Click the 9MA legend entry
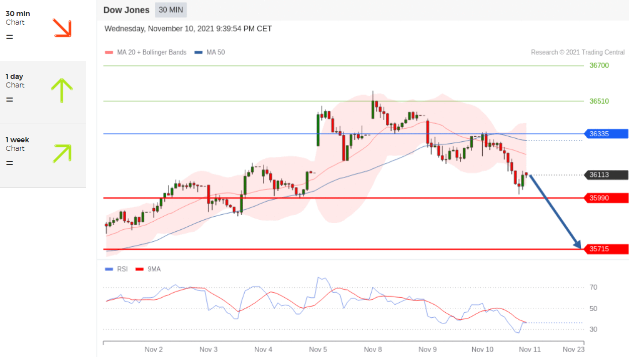 pos(148,269)
